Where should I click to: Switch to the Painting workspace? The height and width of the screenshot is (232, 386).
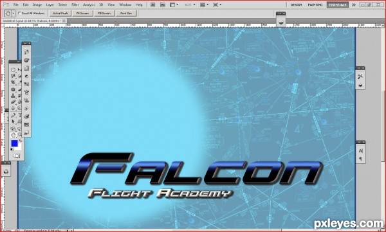coord(315,4)
